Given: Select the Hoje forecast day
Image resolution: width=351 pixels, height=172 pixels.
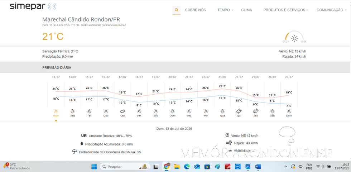Looking at the screenshot, I should (x=56, y=113).
